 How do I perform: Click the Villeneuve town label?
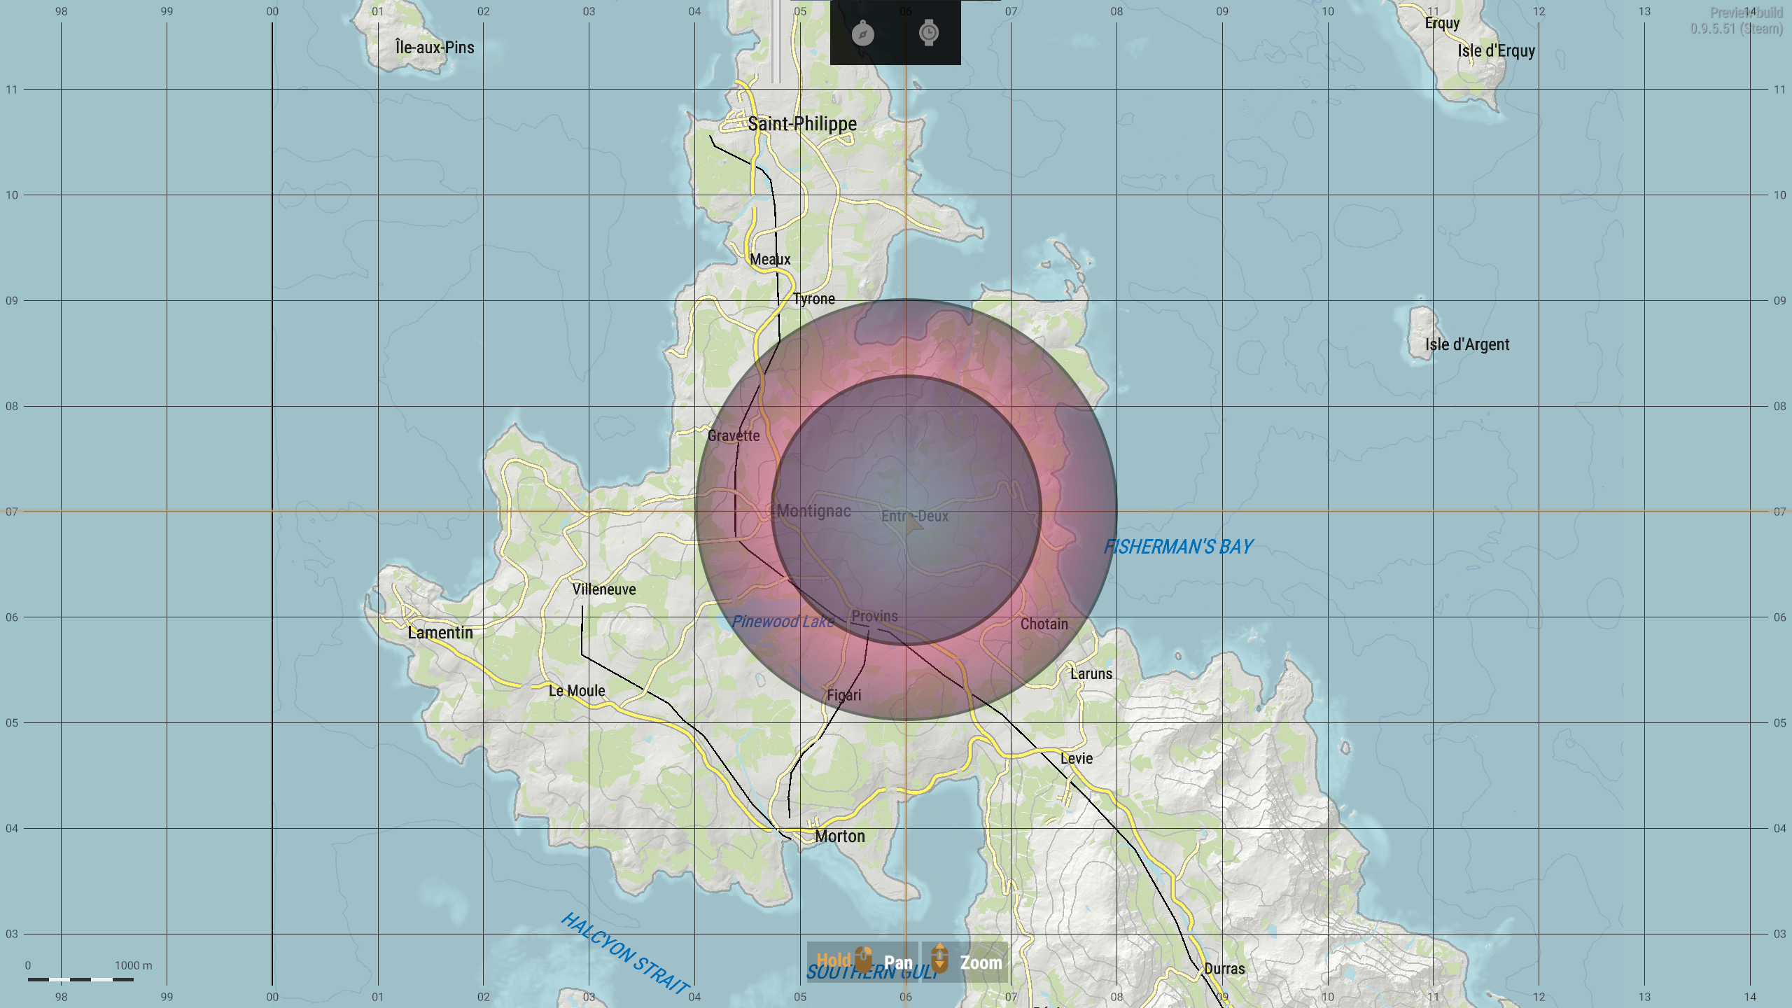(604, 589)
